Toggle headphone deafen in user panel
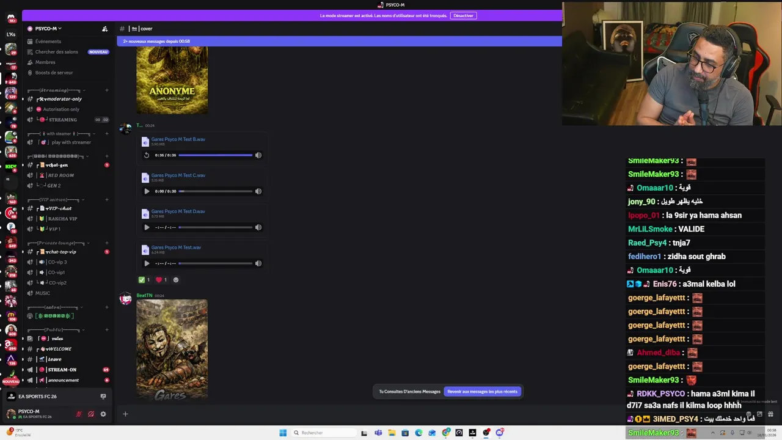Image resolution: width=782 pixels, height=440 pixels. 91,414
